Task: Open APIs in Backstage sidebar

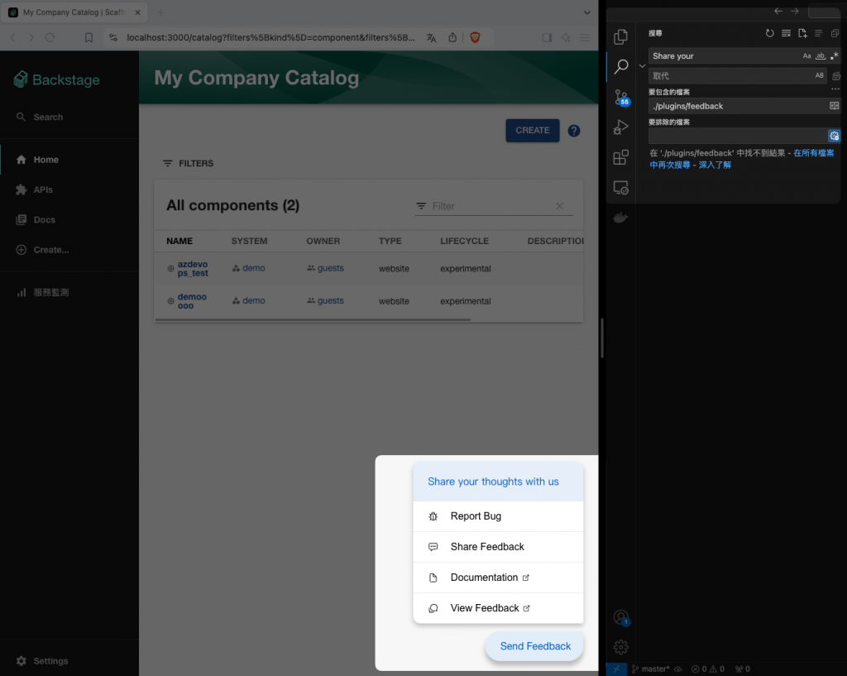Action: click(69, 189)
